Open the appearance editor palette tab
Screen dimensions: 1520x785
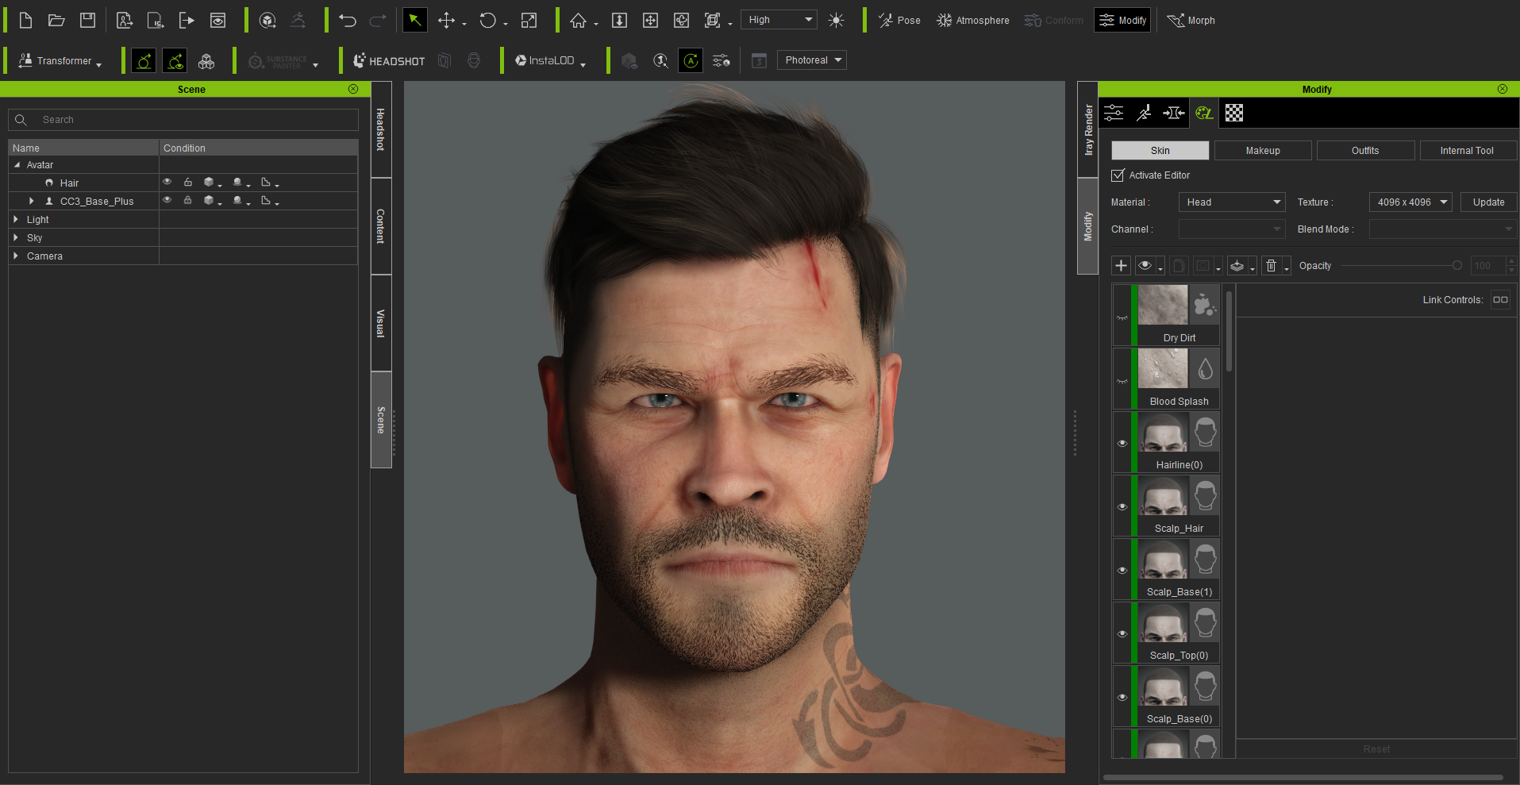(x=1204, y=113)
